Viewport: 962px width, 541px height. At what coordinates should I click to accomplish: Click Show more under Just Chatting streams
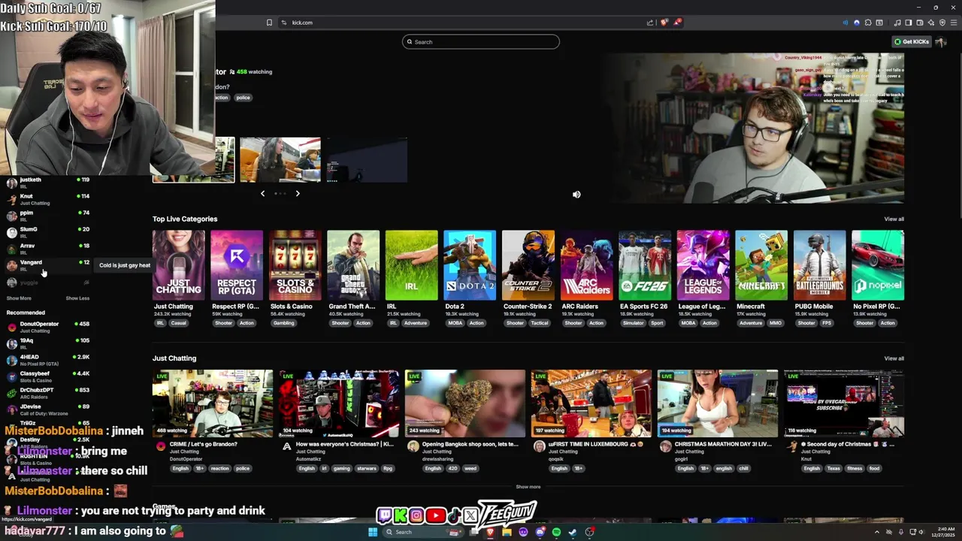[528, 487]
